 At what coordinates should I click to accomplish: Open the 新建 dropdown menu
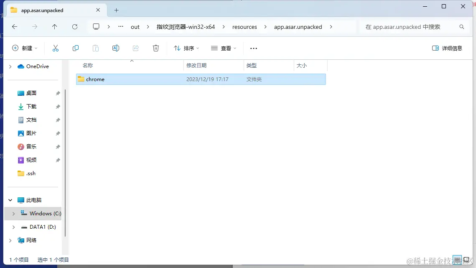(x=25, y=48)
